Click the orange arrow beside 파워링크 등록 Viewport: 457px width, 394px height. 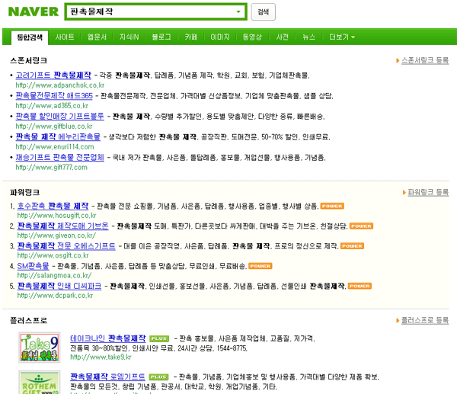(404, 193)
